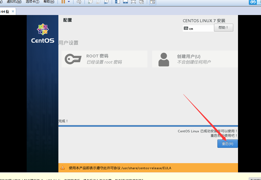261x180 pixels.
Task: Toggle the thumbnail bar view icon
Action: [125, 2]
